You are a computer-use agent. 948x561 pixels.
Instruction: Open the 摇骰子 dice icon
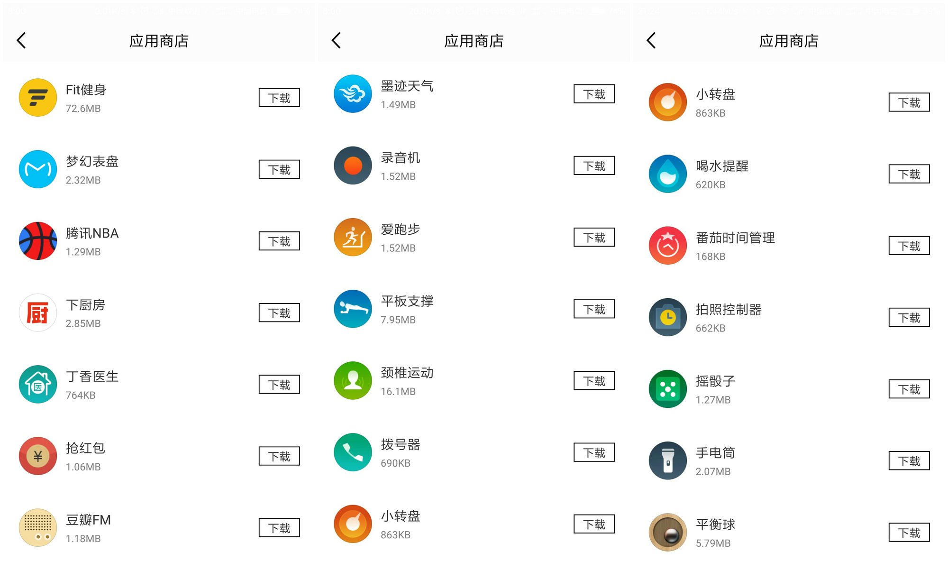(667, 388)
